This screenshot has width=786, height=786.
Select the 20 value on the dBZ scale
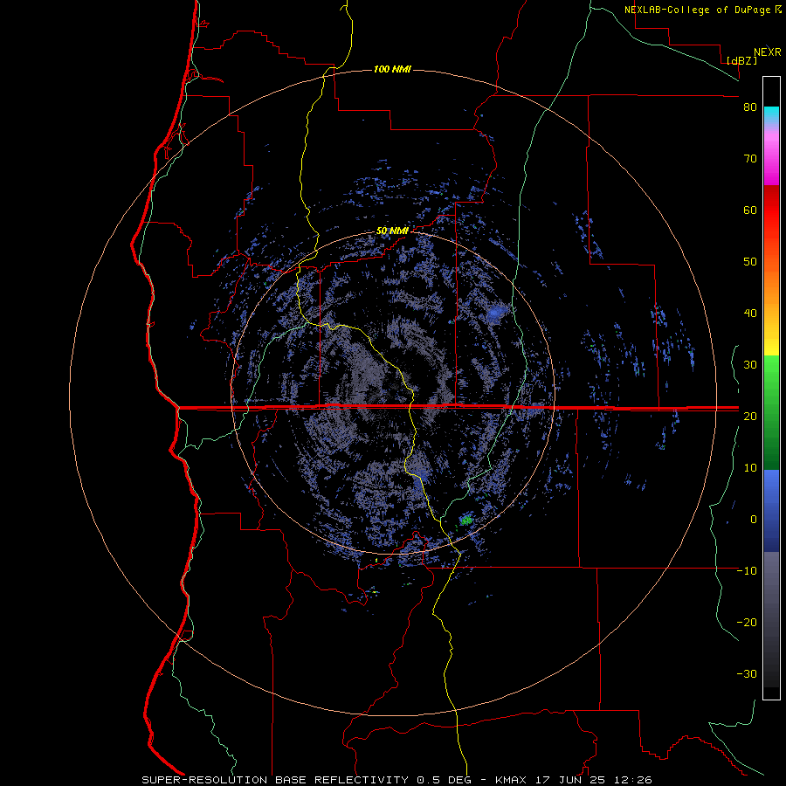(750, 417)
